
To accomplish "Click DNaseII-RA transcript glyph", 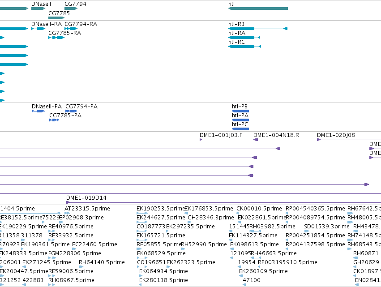I will (39, 29).
